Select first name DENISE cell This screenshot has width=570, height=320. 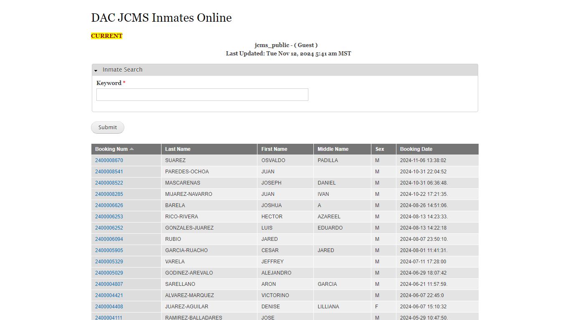tap(285, 307)
